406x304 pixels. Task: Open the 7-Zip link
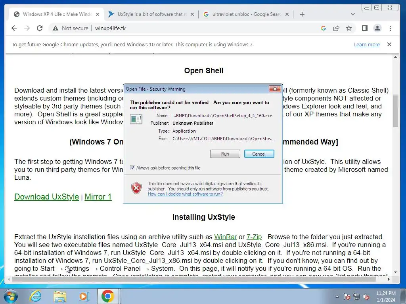click(x=254, y=237)
